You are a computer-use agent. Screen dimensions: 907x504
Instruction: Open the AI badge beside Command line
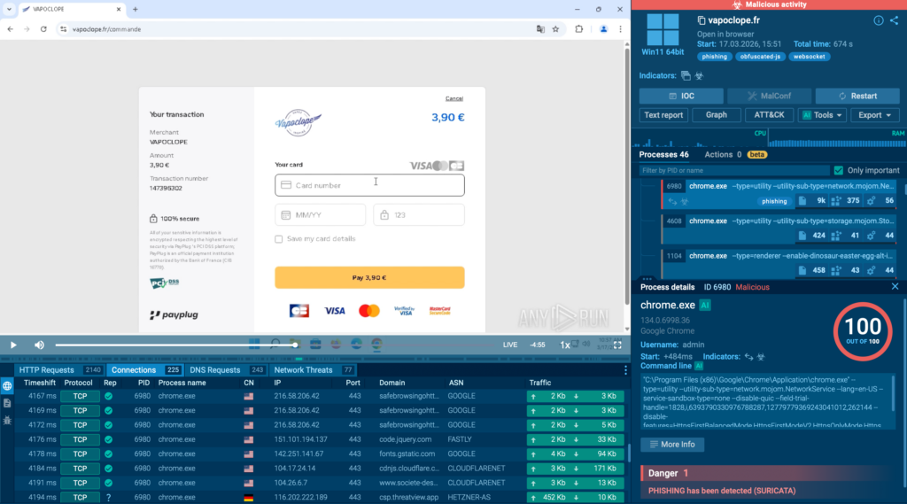pyautogui.click(x=699, y=366)
